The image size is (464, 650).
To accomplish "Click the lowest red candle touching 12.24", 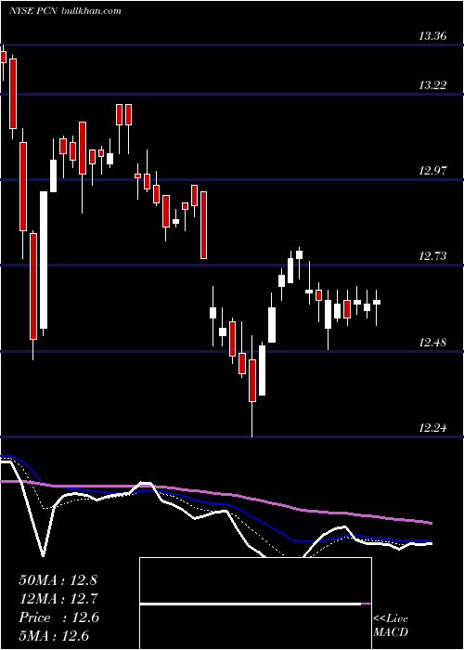I will click(252, 381).
